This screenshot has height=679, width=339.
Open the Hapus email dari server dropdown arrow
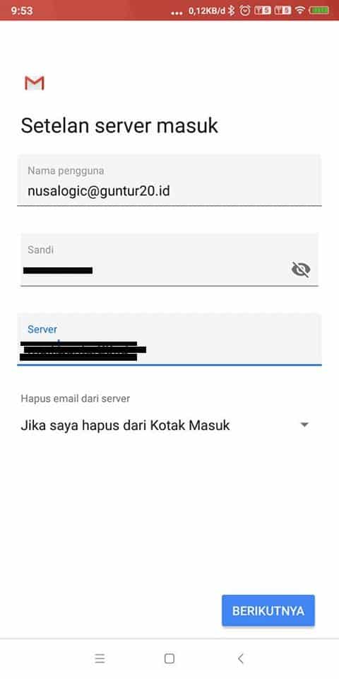coord(304,425)
